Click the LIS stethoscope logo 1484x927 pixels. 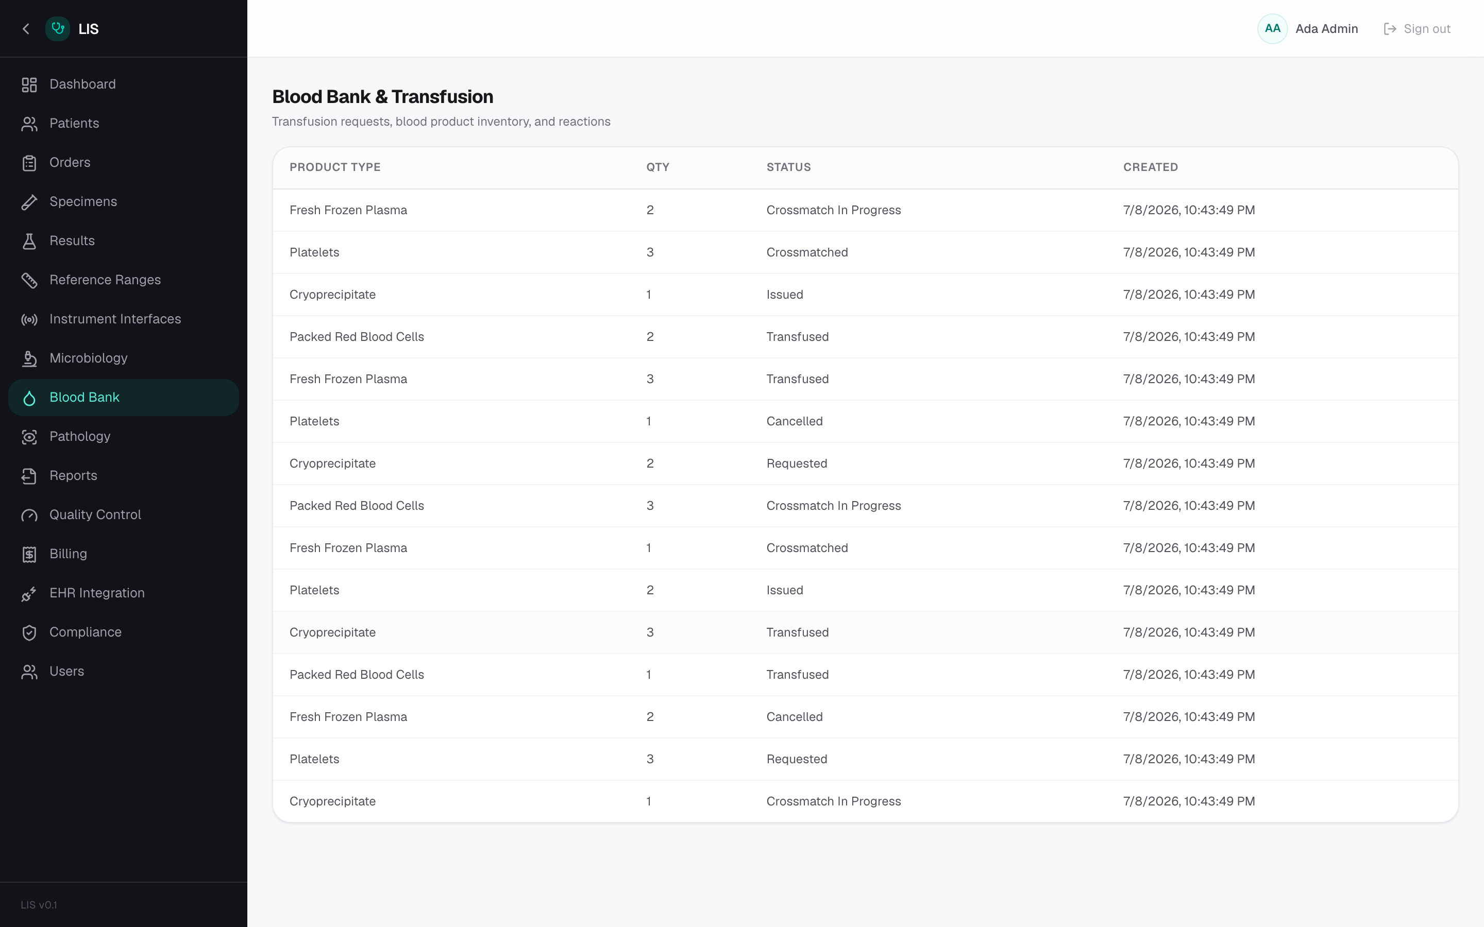click(58, 29)
